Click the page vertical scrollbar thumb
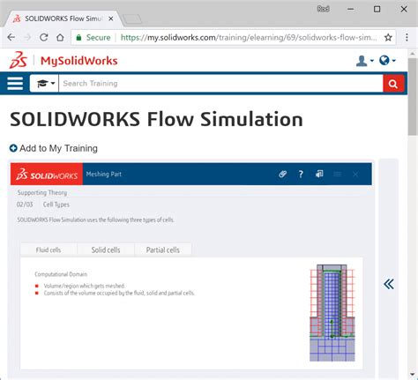This screenshot has width=418, height=380. (413, 96)
